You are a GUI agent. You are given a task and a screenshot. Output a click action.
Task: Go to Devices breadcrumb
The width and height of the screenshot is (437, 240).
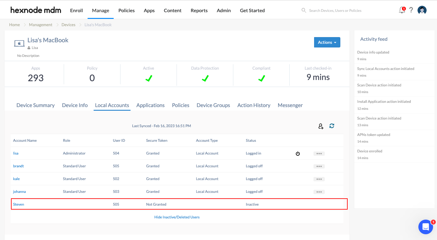pyautogui.click(x=68, y=25)
